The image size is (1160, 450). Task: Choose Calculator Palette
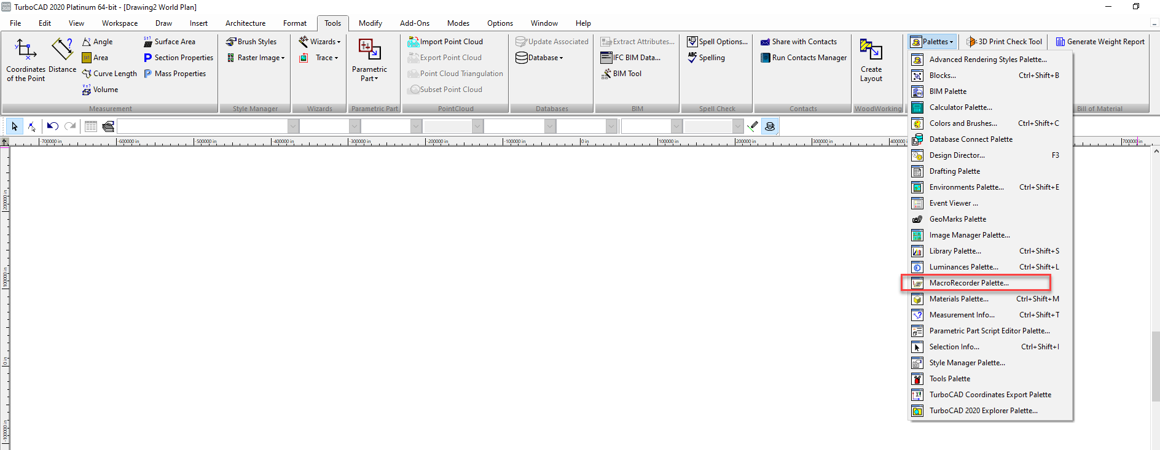coord(990,107)
